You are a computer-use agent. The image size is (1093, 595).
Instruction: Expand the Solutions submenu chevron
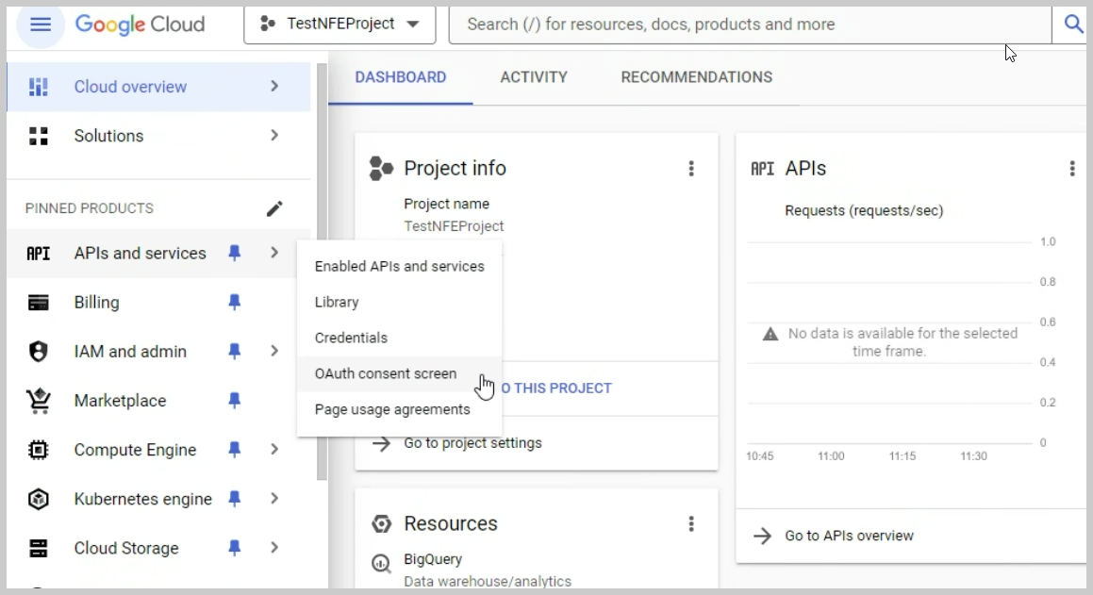tap(274, 135)
